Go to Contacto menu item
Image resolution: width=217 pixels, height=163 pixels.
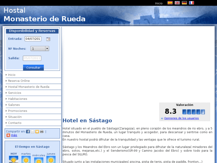pos(15,123)
